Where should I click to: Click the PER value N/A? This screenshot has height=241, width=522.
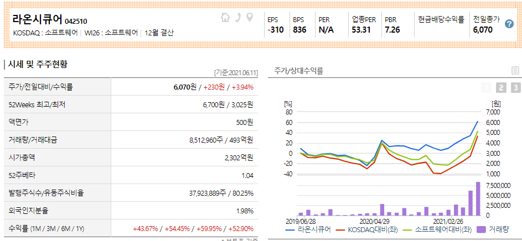pyautogui.click(x=326, y=30)
